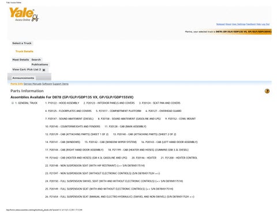This screenshot has width=277, height=214.
Task: Open P20140 - CAB attaching parts sheet 2
Action: click(144, 134)
